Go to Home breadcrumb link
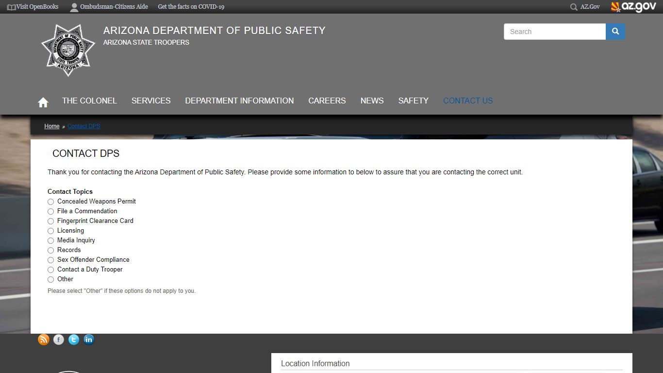The image size is (663, 373). click(52, 126)
